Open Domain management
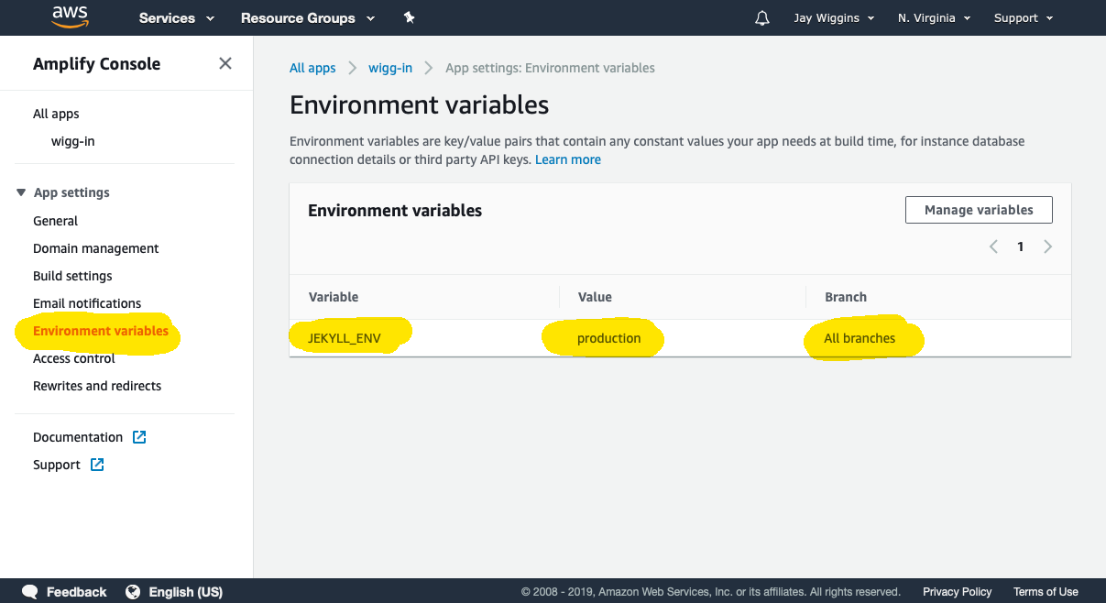Image resolution: width=1106 pixels, height=603 pixels. pyautogui.click(x=95, y=248)
